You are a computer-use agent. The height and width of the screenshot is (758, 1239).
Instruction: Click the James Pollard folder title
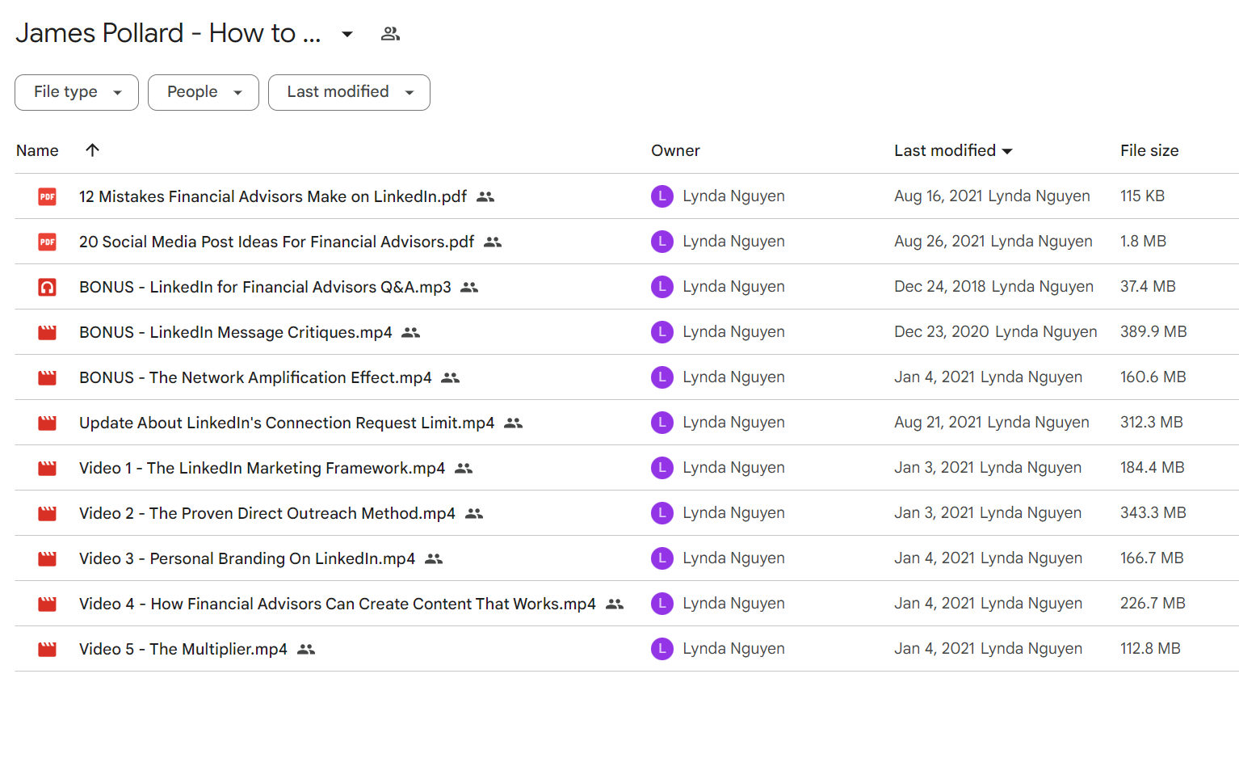point(168,33)
